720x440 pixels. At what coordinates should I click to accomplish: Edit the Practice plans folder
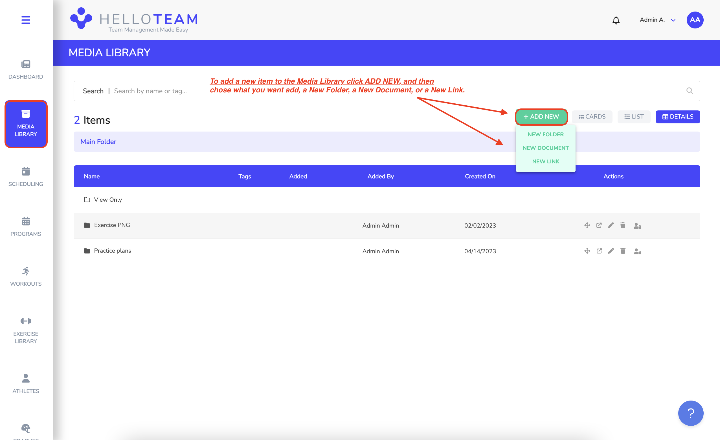tap(611, 251)
